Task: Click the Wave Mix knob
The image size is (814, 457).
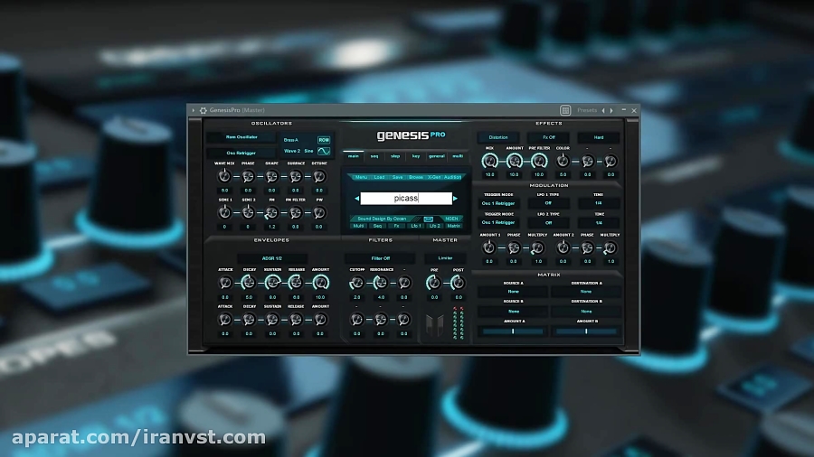Action: point(224,176)
